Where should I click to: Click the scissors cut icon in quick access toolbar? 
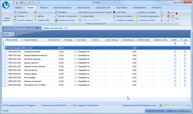point(29,2)
